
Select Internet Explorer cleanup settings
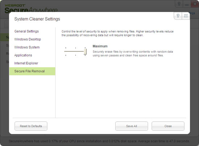tap(26, 63)
